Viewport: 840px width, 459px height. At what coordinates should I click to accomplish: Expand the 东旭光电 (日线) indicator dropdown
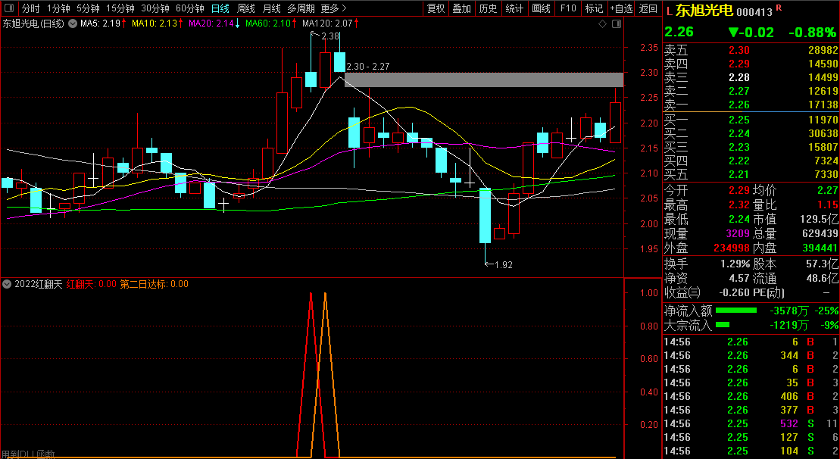point(72,23)
